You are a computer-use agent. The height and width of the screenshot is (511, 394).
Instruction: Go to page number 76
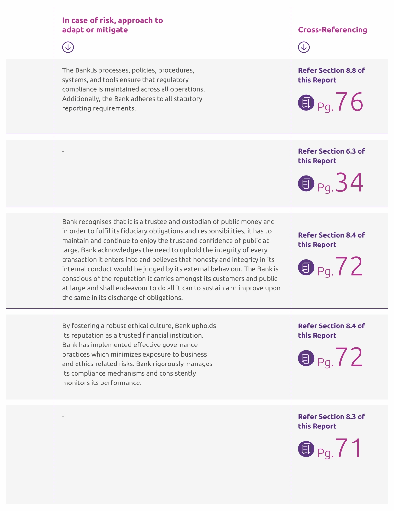coord(349,102)
